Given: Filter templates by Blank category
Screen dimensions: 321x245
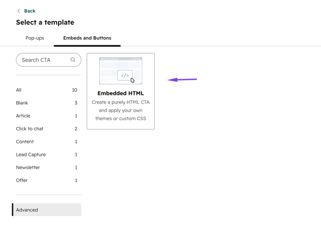Looking at the screenshot, I should coord(46,103).
